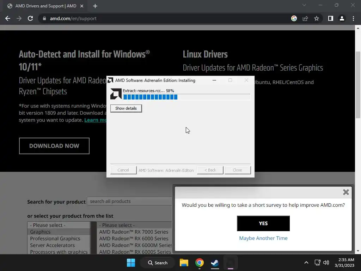Choose AMD Radeon RX 6000M Series
Image resolution: width=361 pixels, height=271 pixels.
tap(135, 245)
